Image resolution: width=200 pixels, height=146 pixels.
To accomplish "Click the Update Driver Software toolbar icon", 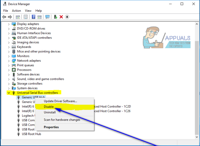I will click(x=55, y=17).
